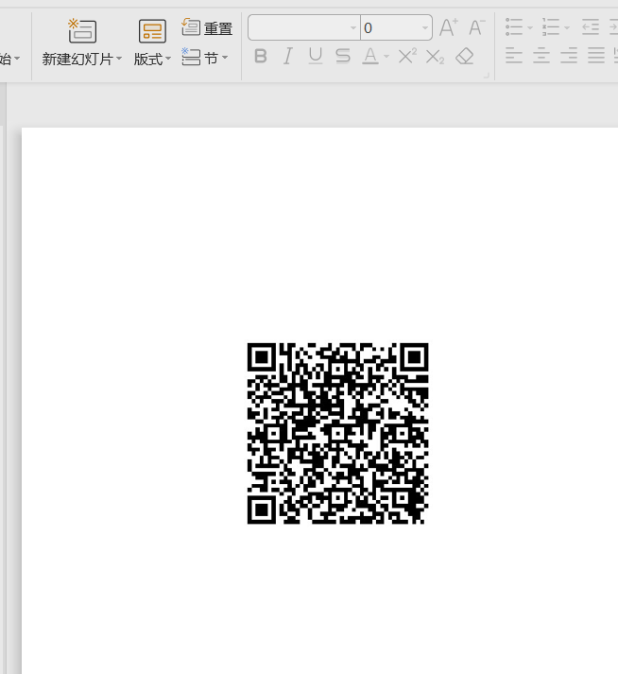Click the New Slide (新建幻灯片) icon
618x674 pixels.
coord(82,30)
